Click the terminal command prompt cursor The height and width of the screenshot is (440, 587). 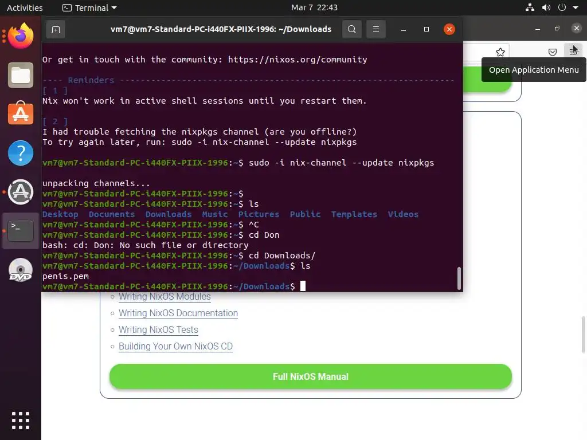pyautogui.click(x=303, y=286)
